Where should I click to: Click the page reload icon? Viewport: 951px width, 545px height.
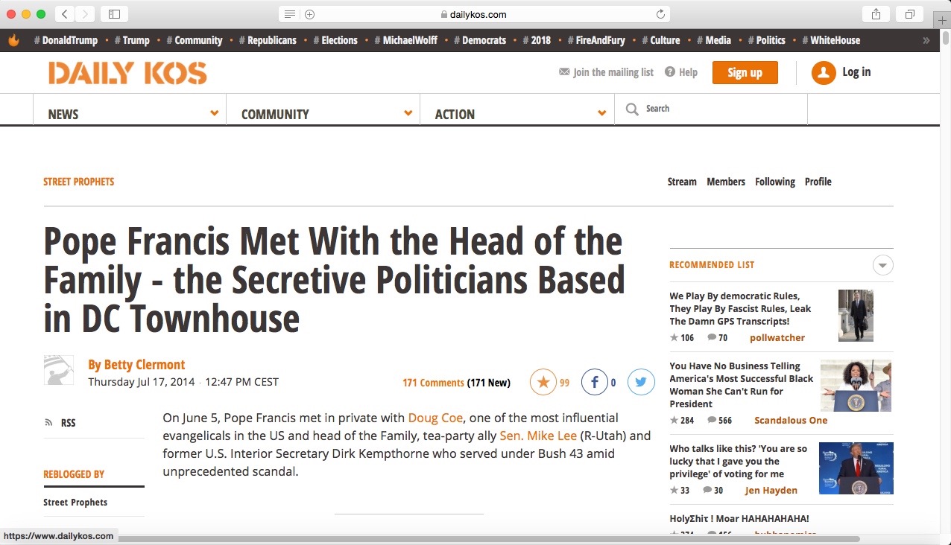[x=660, y=14]
